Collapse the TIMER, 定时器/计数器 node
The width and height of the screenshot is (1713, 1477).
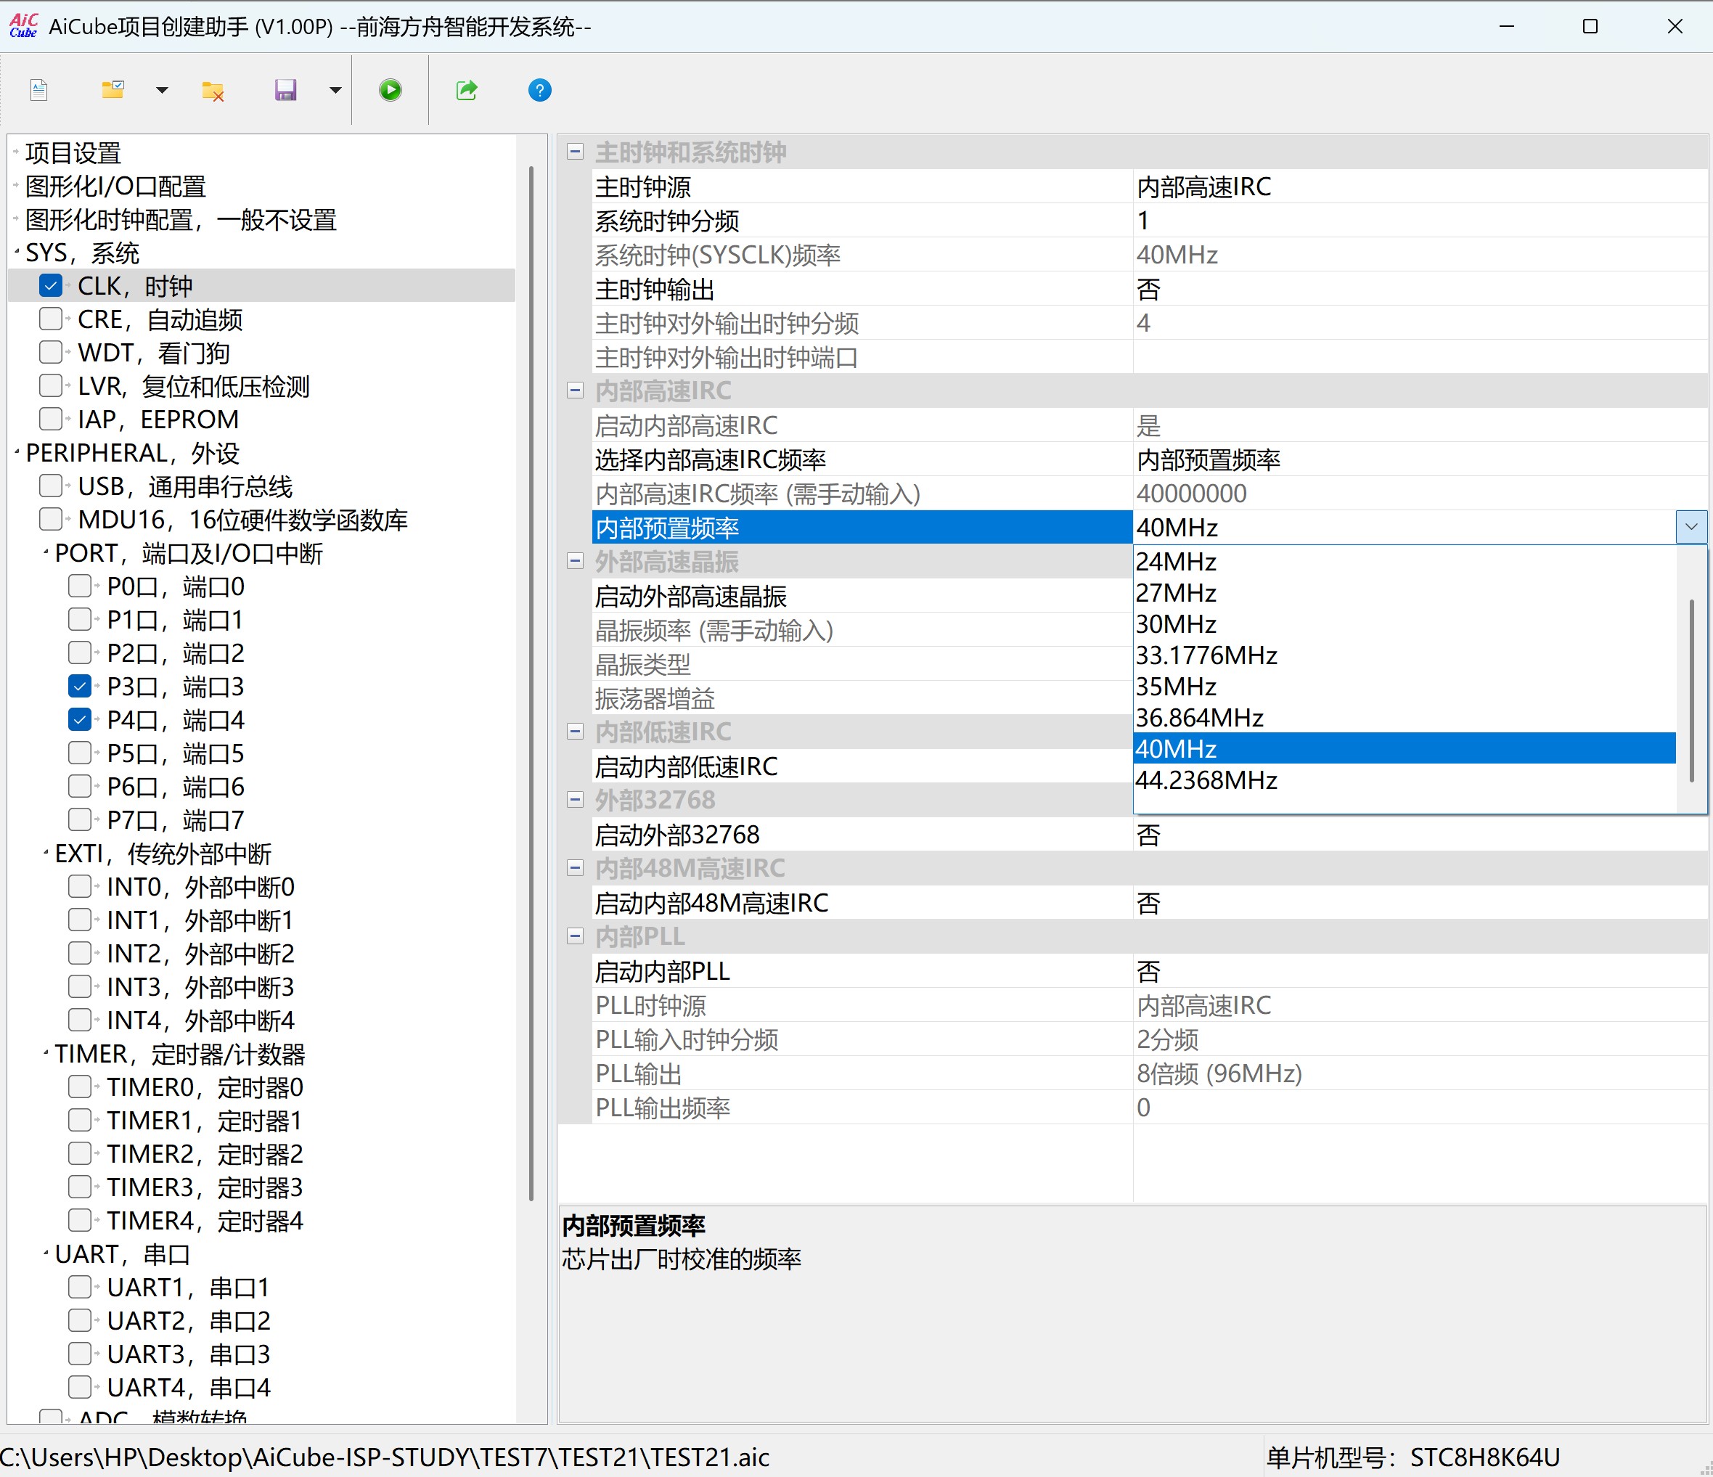(x=46, y=1052)
